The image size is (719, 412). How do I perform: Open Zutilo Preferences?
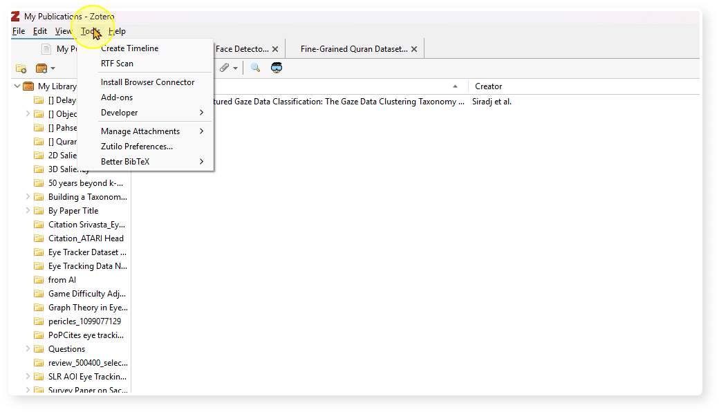(x=137, y=146)
